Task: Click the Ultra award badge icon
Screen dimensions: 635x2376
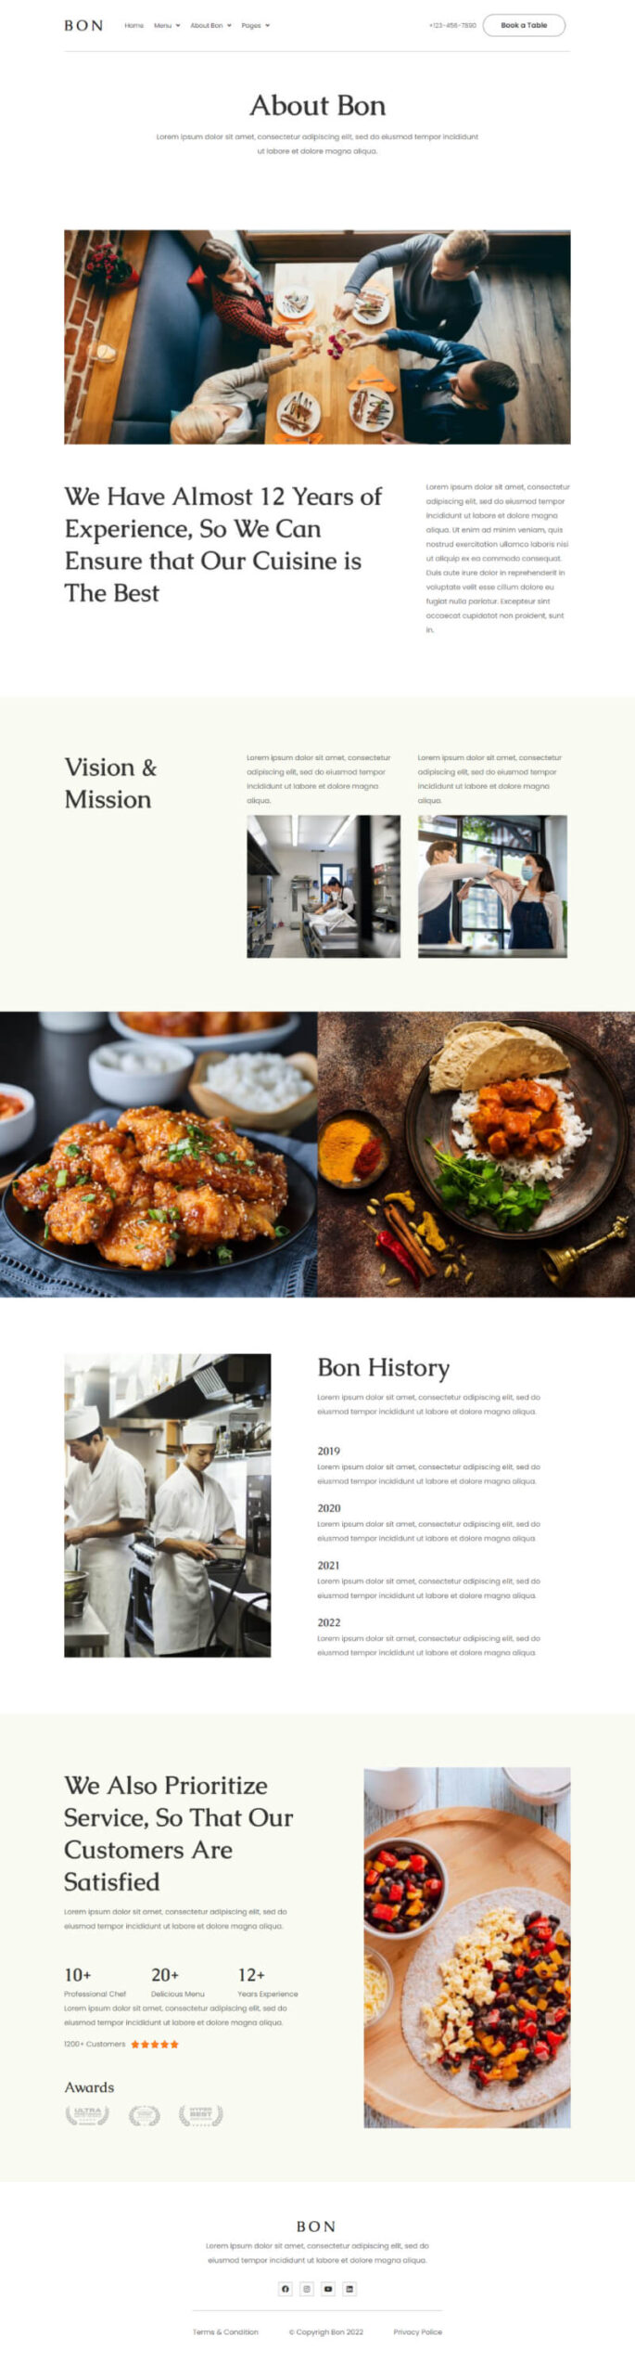Action: [87, 2114]
